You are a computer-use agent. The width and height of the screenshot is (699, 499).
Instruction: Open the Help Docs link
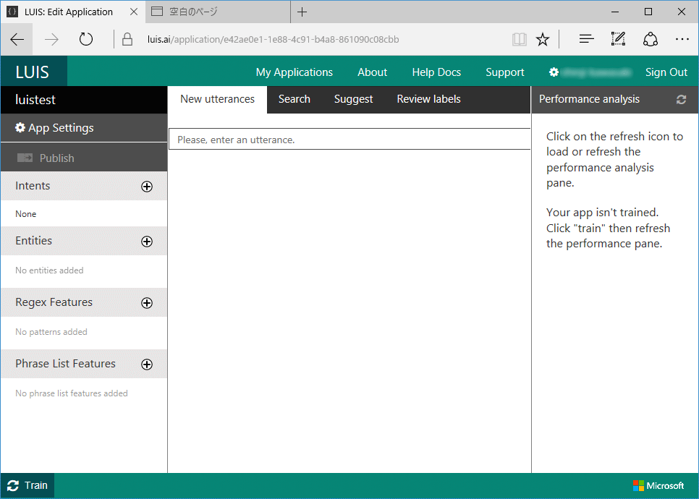pyautogui.click(x=436, y=72)
